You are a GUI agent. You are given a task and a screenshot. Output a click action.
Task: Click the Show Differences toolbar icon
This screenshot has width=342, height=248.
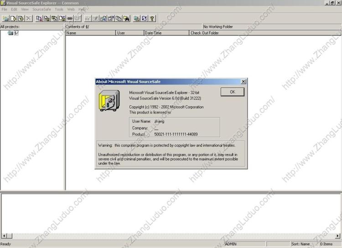[103, 18]
